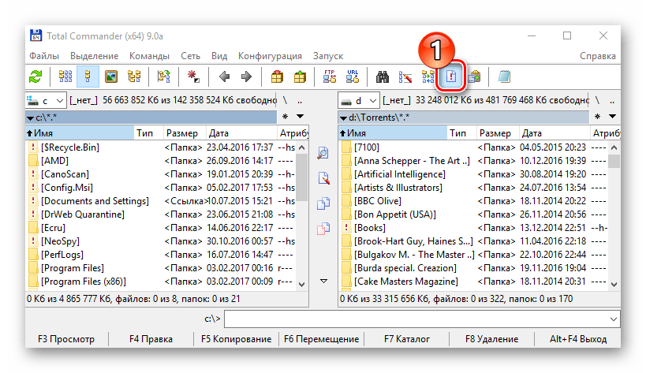Open left panel favorites asterisk menu
This screenshot has height=373, width=646.
click(285, 117)
